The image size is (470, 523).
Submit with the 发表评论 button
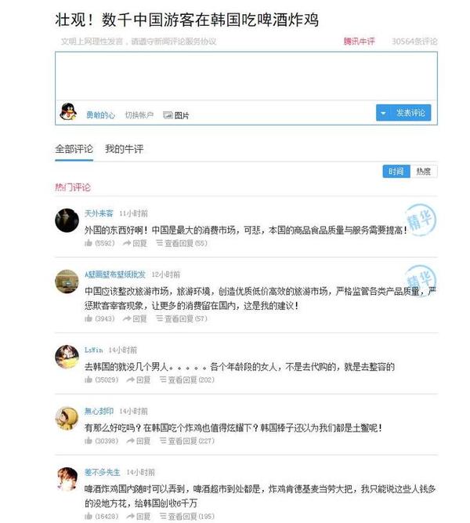[x=410, y=113]
